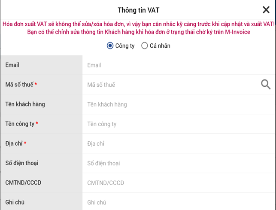Click the magnifier search icon for tax code
Screen dimensions: 276x210
[266, 85]
